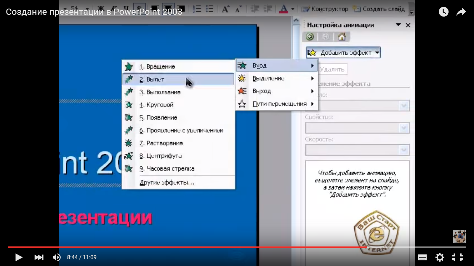Open the video title link Создание презентации
Screen dimensions: 474x266
click(94, 12)
